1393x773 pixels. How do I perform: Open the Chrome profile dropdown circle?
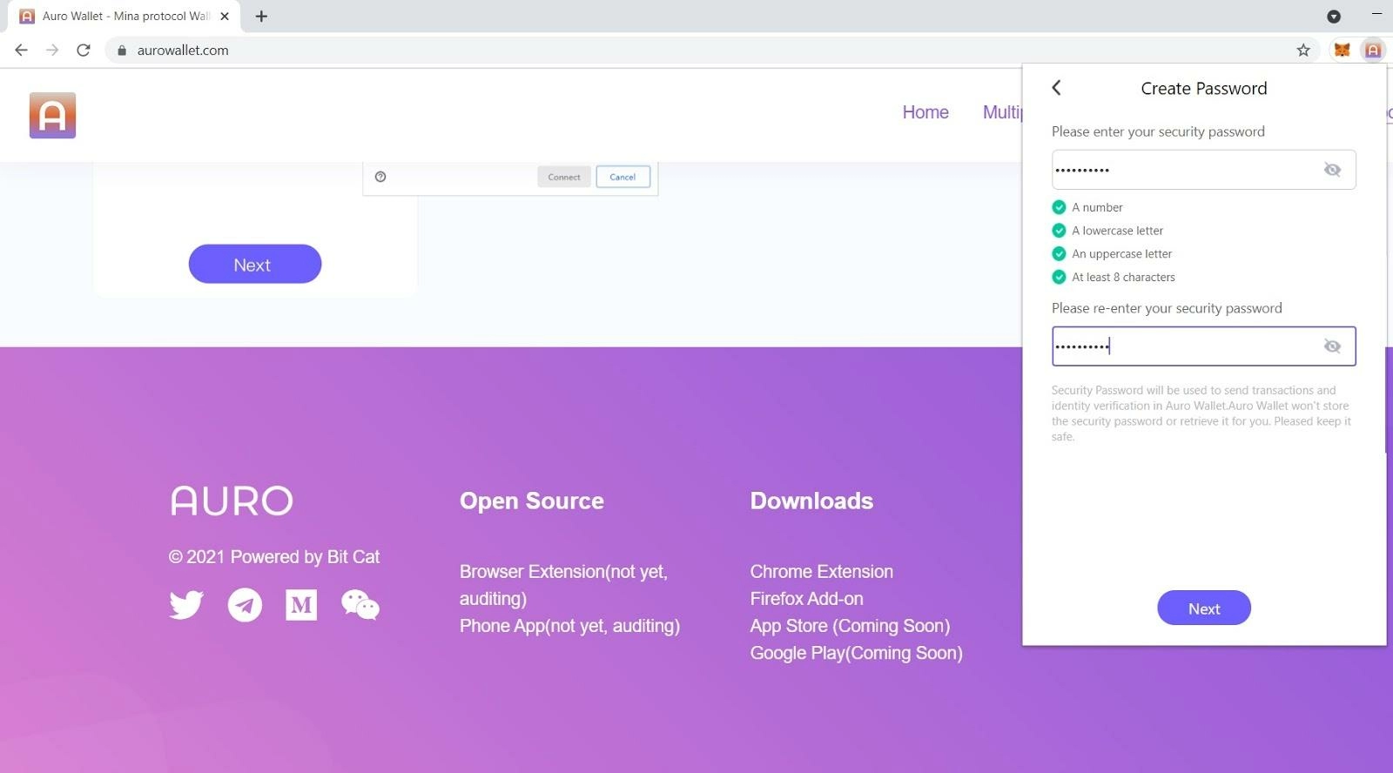1333,16
